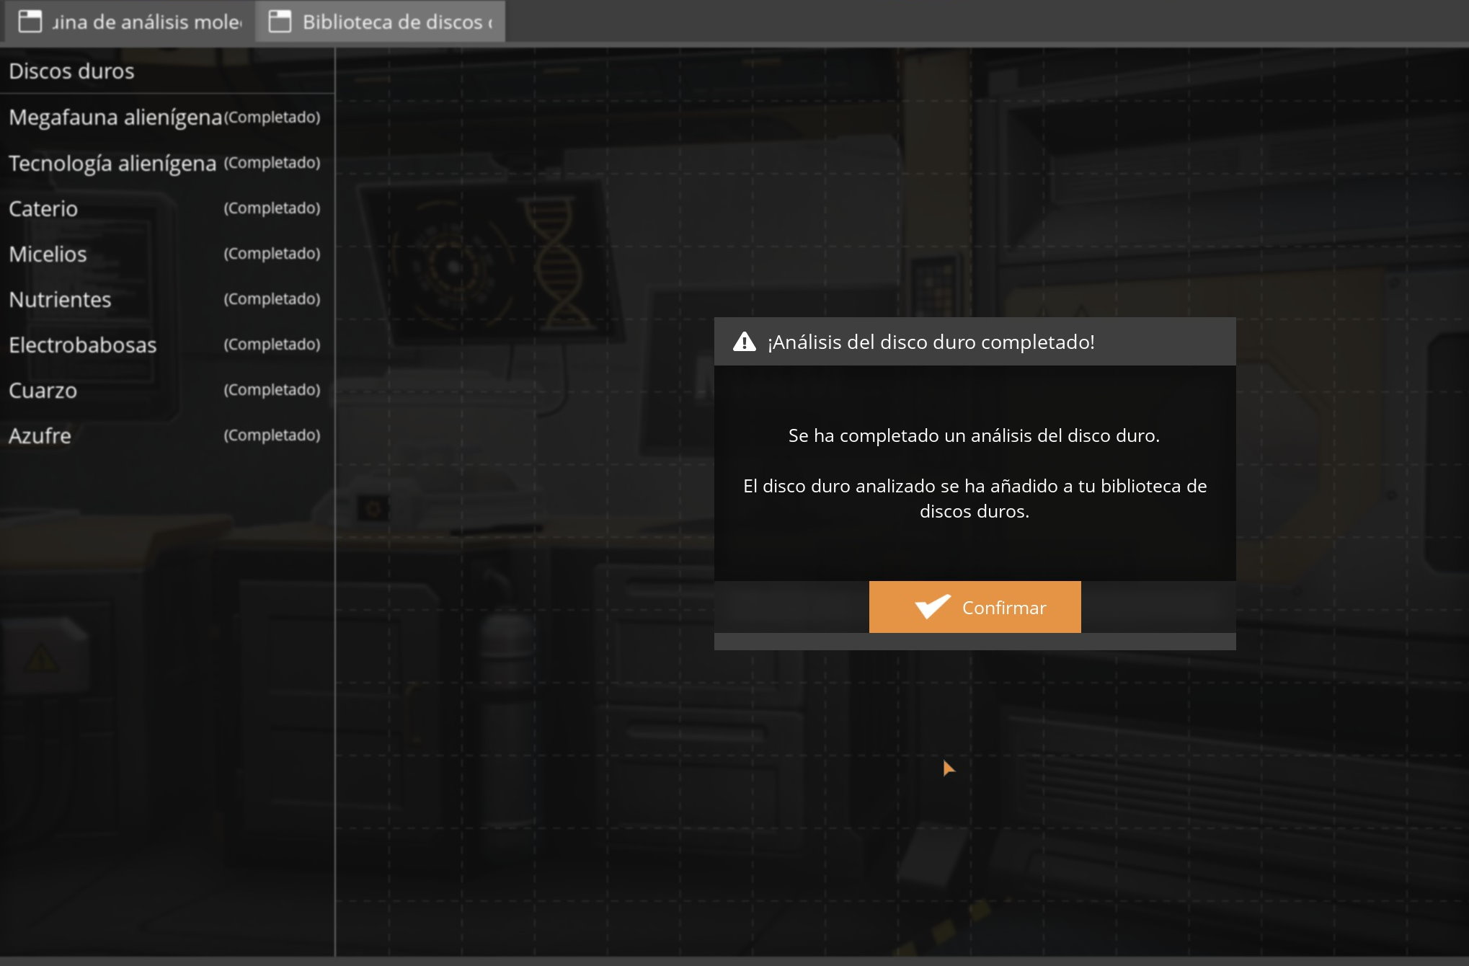Open the Micelios entry
1469x966 pixels.
[x=48, y=254]
